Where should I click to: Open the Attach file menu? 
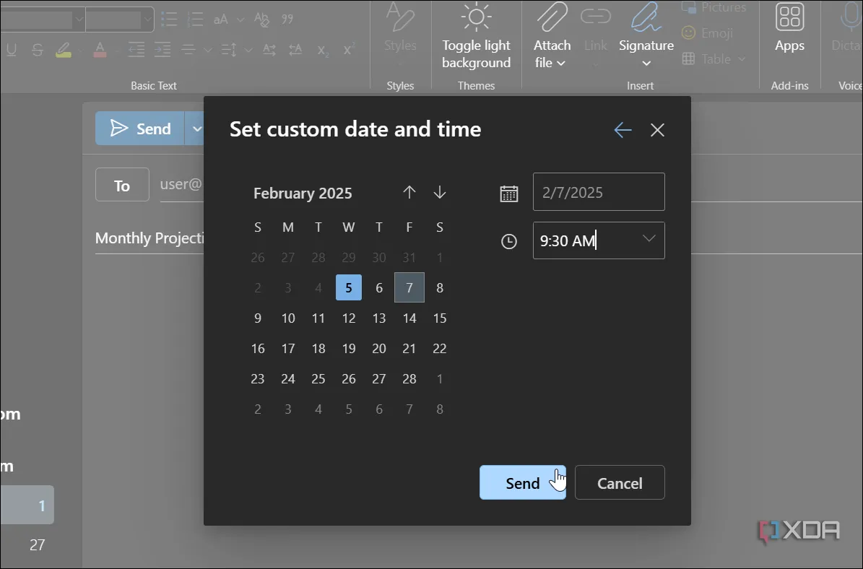click(x=552, y=45)
